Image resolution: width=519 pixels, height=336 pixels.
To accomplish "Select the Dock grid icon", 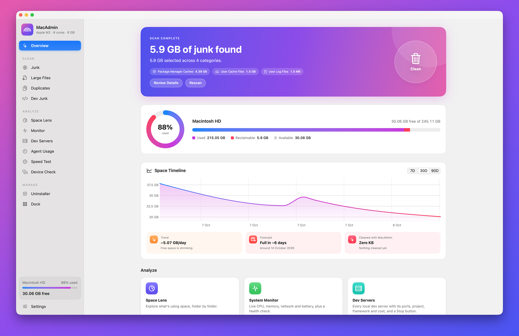I will pos(25,204).
